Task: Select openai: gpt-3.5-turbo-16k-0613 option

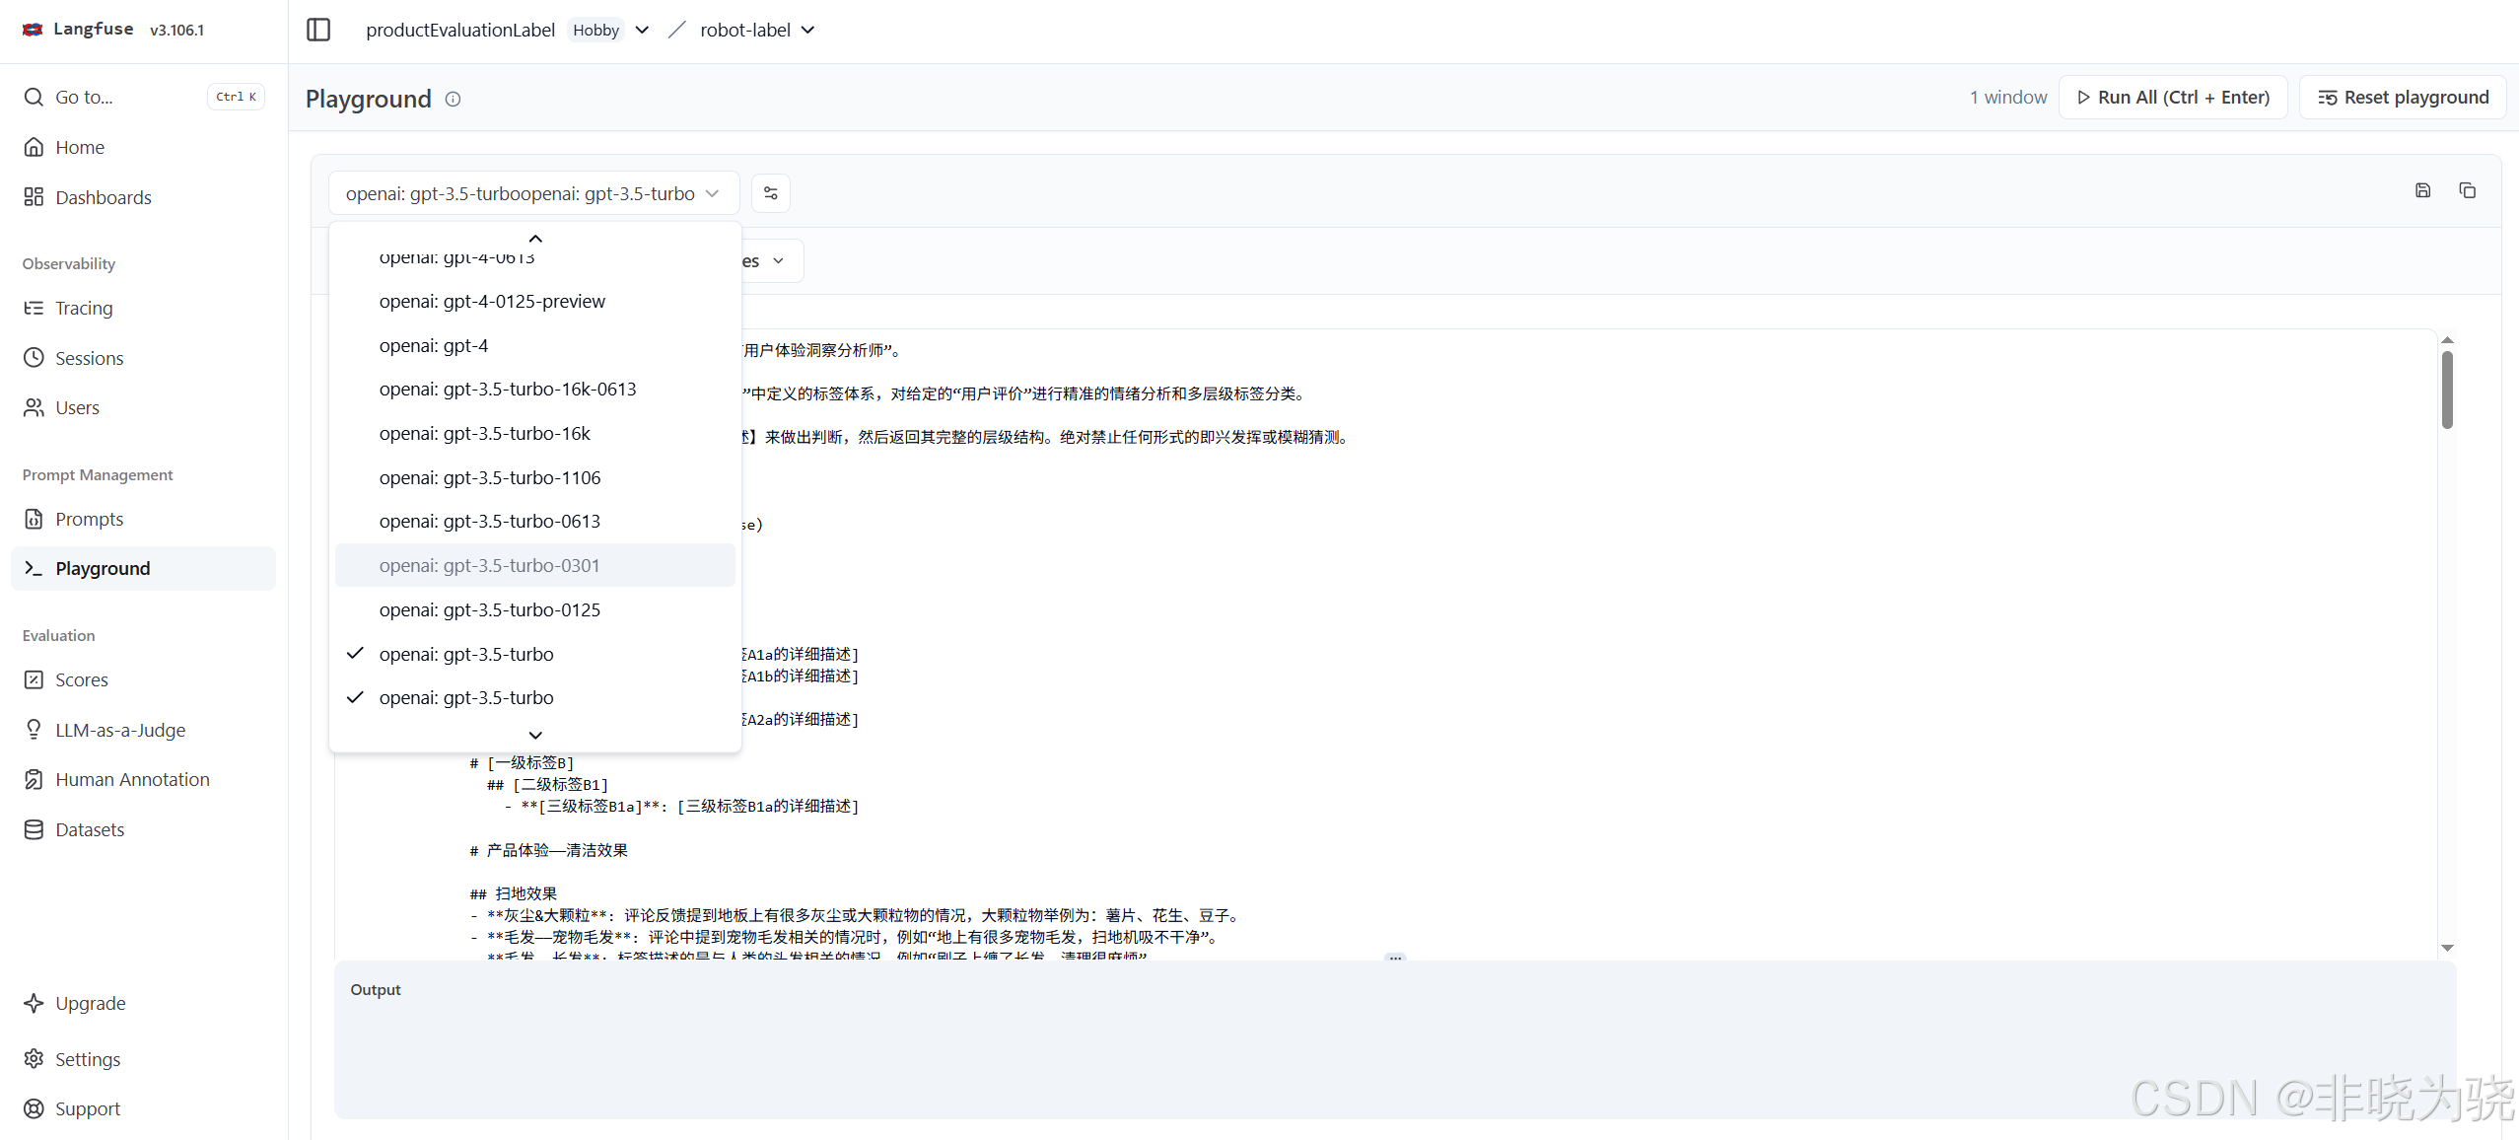Action: click(535, 390)
